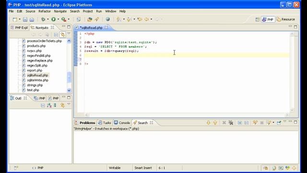The image size is (307, 173).
Task: Open the Navigate menu
Action: pyautogui.click(x=60, y=11)
